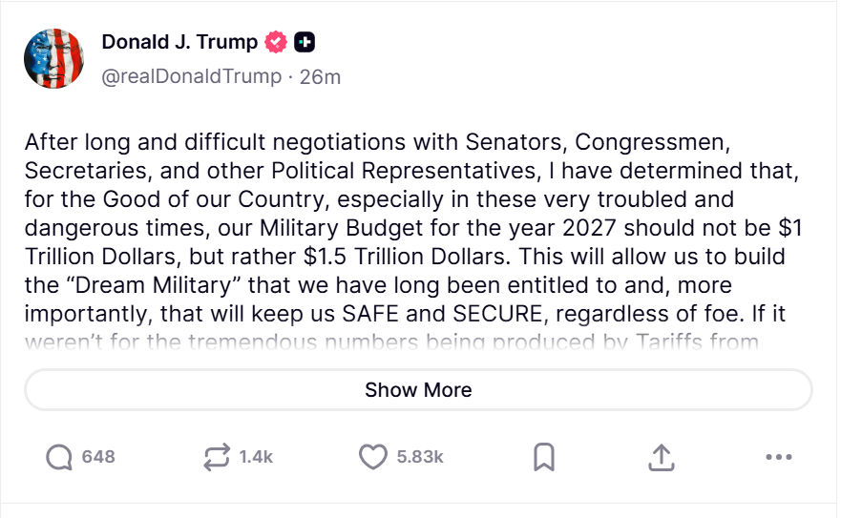Click the 26m post timestamp
This screenshot has width=841, height=518.
pos(320,76)
